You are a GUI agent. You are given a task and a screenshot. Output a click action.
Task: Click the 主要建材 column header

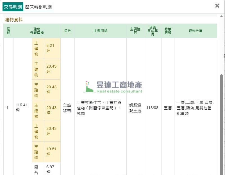[x=135, y=31]
